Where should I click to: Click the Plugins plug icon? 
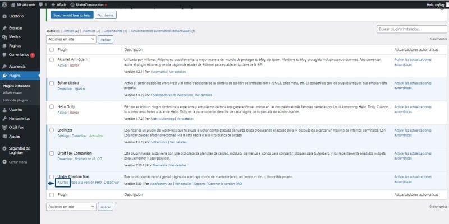tap(4, 76)
